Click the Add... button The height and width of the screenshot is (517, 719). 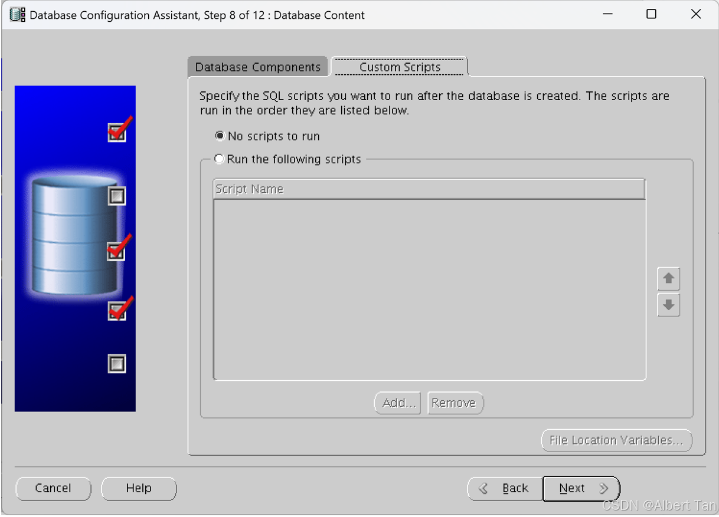(398, 403)
